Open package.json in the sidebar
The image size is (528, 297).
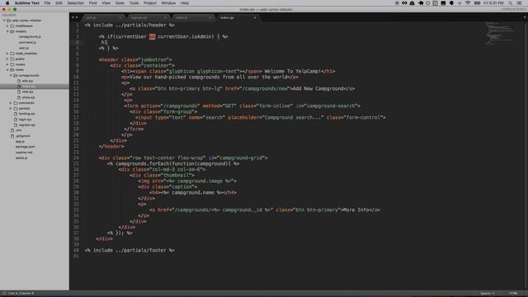tap(26, 147)
